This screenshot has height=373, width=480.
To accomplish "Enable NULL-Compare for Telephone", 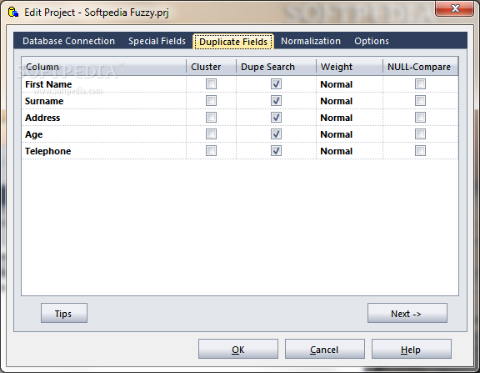I will (420, 151).
